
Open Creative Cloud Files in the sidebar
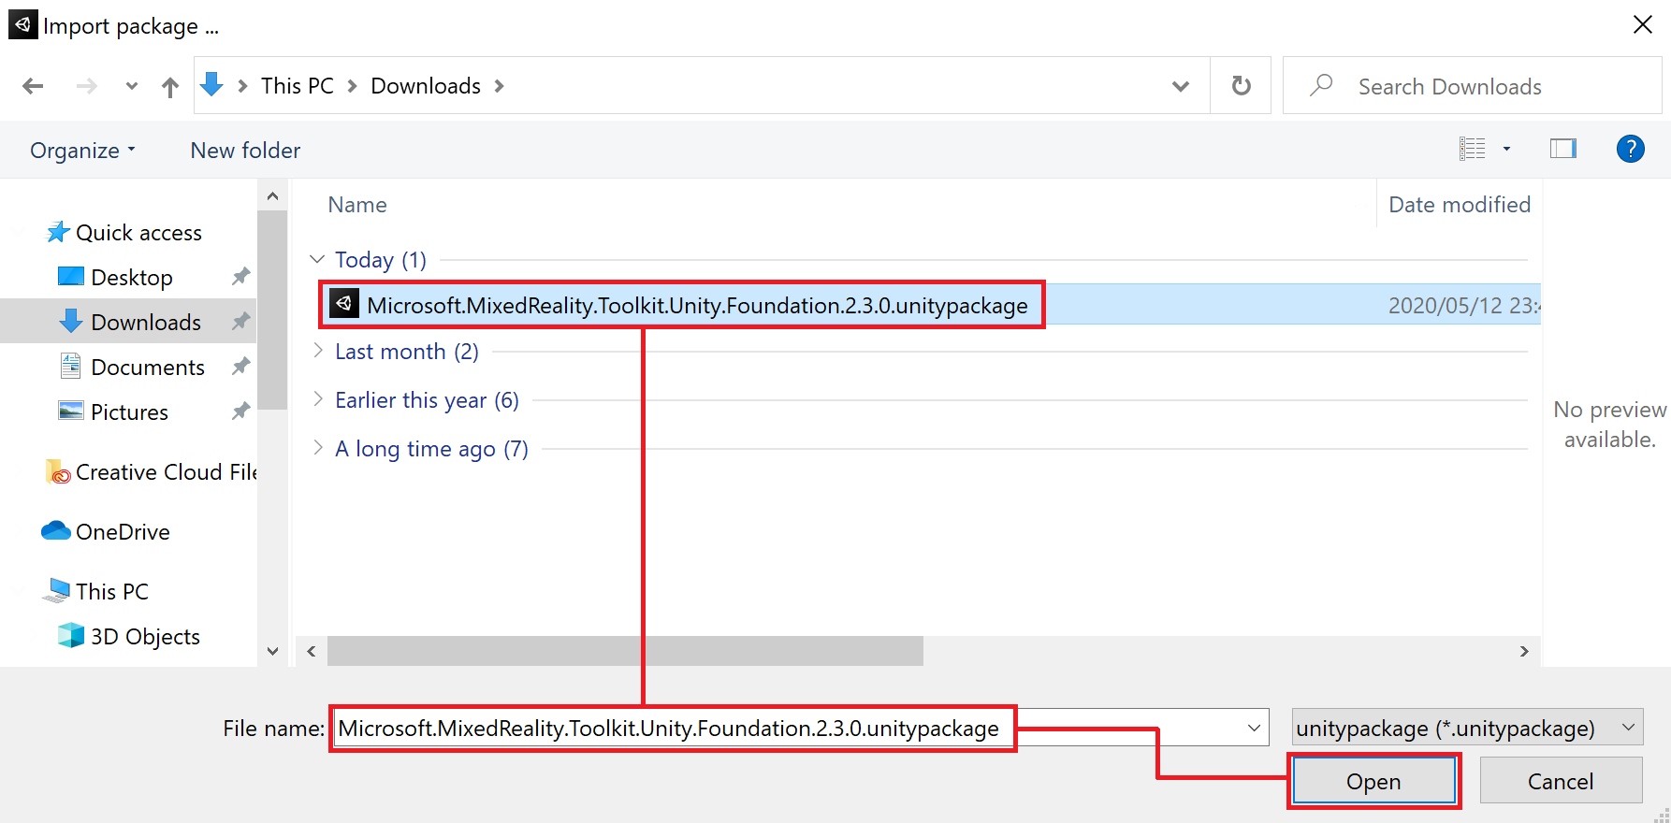coord(166,472)
